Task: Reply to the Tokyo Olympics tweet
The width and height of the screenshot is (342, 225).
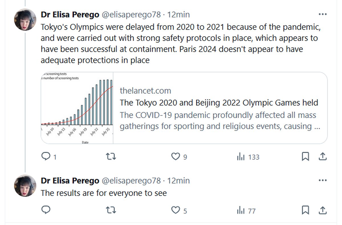Action: [46, 156]
